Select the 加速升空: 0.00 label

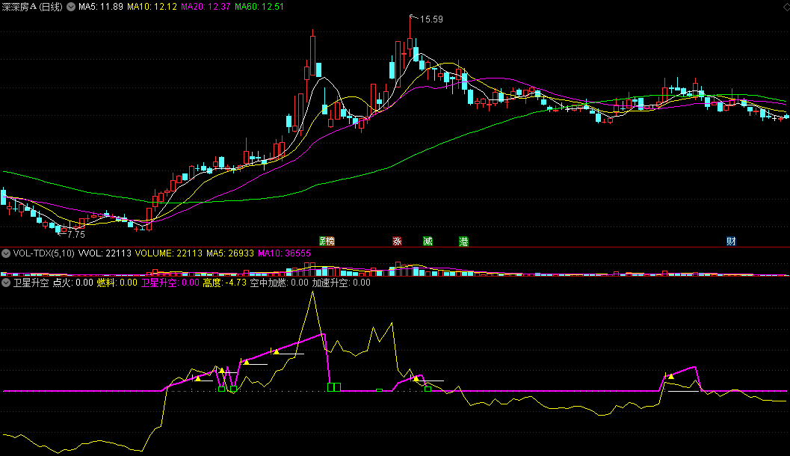[x=341, y=283]
